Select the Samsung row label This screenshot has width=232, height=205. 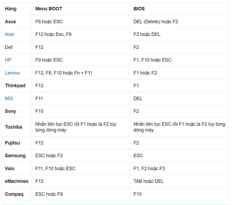[15, 156]
